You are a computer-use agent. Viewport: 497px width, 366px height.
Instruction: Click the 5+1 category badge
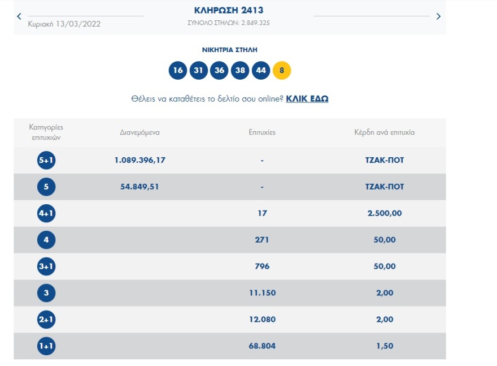coord(46,160)
